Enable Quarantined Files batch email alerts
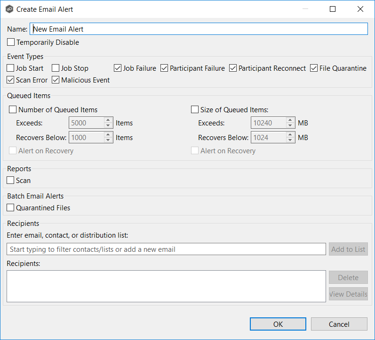This screenshot has height=340, width=375. 11,207
